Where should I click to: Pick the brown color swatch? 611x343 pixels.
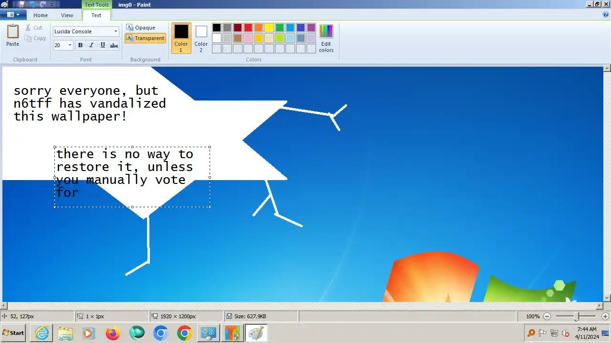pos(238,38)
